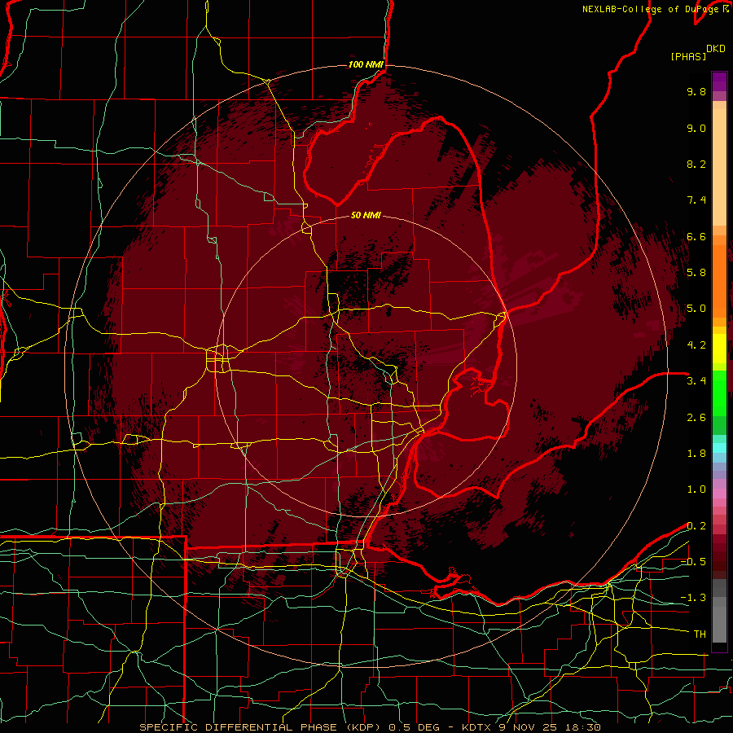The image size is (733, 733).
Task: Click the -0.5 scale value label
Action: [693, 562]
